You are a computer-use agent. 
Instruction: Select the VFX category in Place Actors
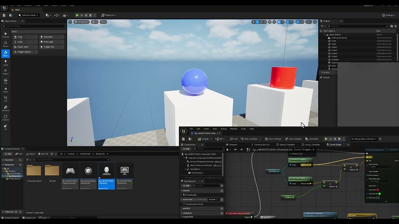click(x=6, y=99)
